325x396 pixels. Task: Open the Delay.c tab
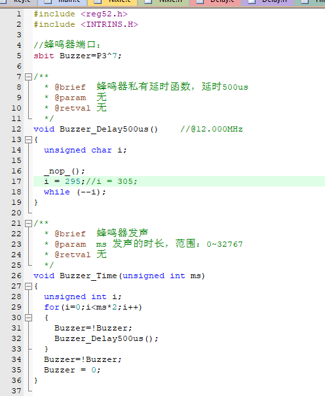[216, 2]
